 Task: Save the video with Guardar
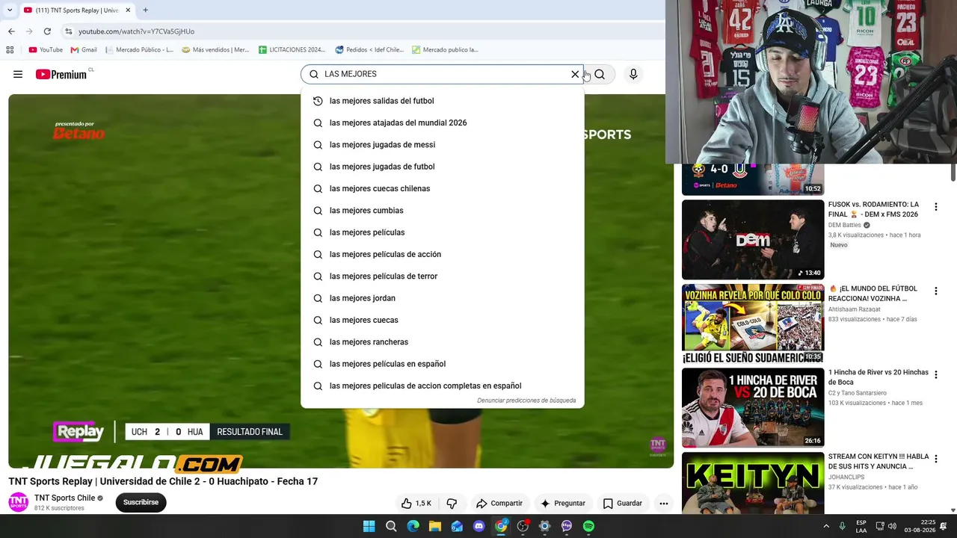[x=623, y=504]
